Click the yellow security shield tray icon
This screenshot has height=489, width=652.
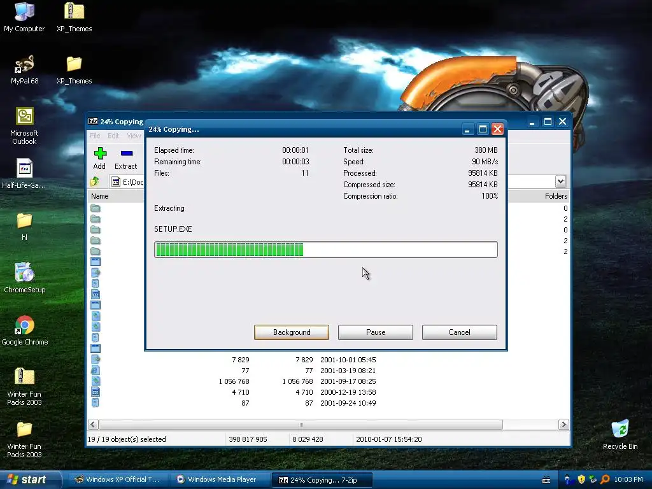(581, 479)
